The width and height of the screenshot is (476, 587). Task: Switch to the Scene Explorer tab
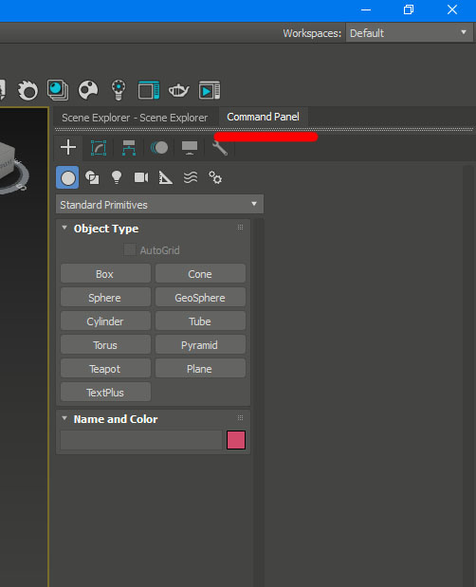pos(135,118)
